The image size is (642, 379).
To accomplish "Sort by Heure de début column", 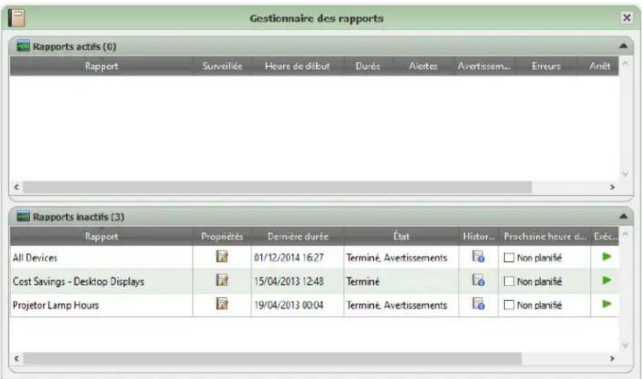I will 297,66.
